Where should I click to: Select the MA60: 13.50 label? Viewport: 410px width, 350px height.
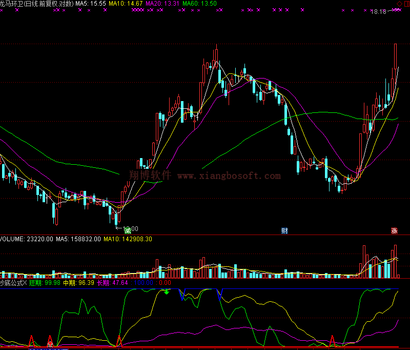point(199,4)
